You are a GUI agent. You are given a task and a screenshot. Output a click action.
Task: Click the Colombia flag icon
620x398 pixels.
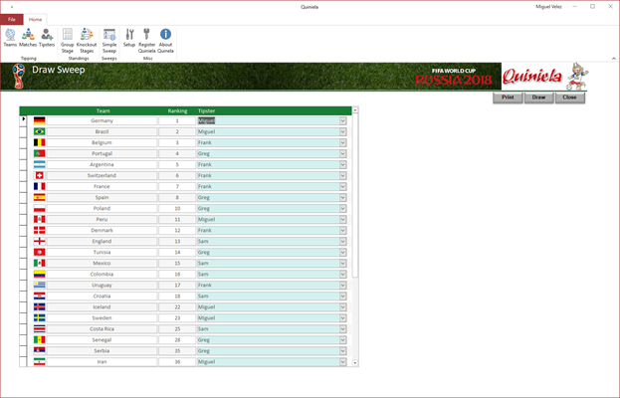point(39,274)
